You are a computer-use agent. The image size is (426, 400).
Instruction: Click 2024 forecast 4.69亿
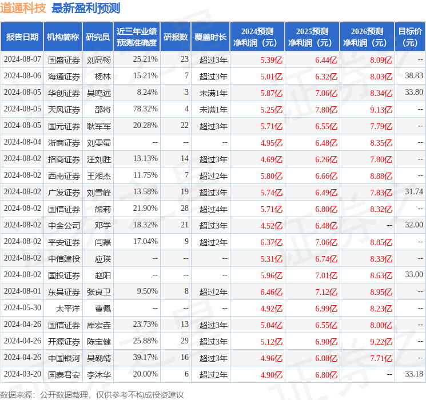(271, 159)
